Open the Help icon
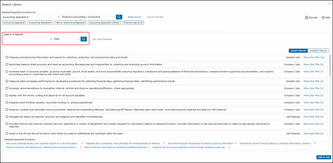Image resolution: width=333 pixels, height=163 pixels. (323, 17)
